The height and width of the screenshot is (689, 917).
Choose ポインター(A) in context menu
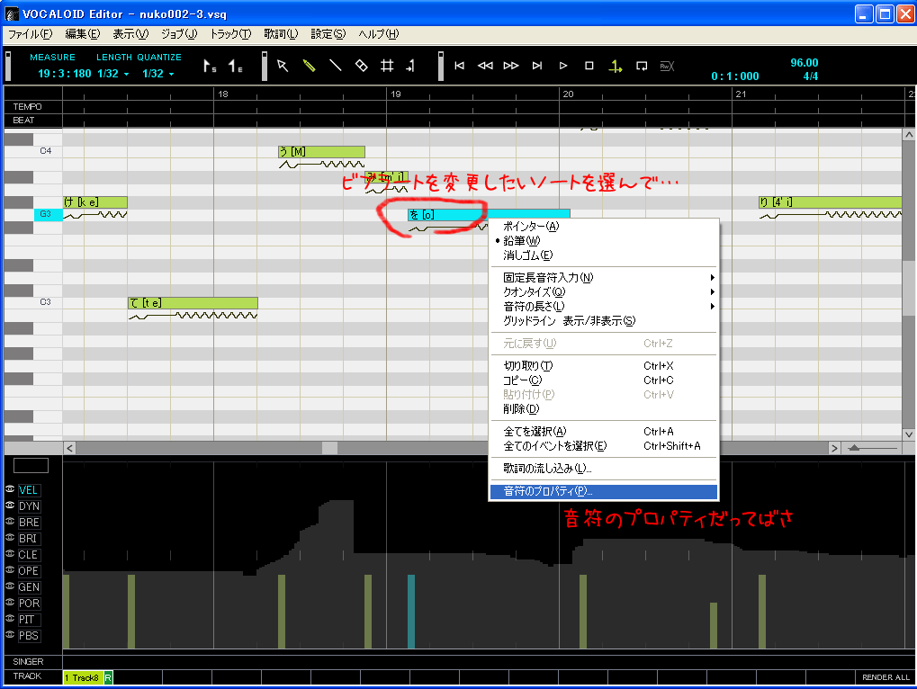click(604, 226)
